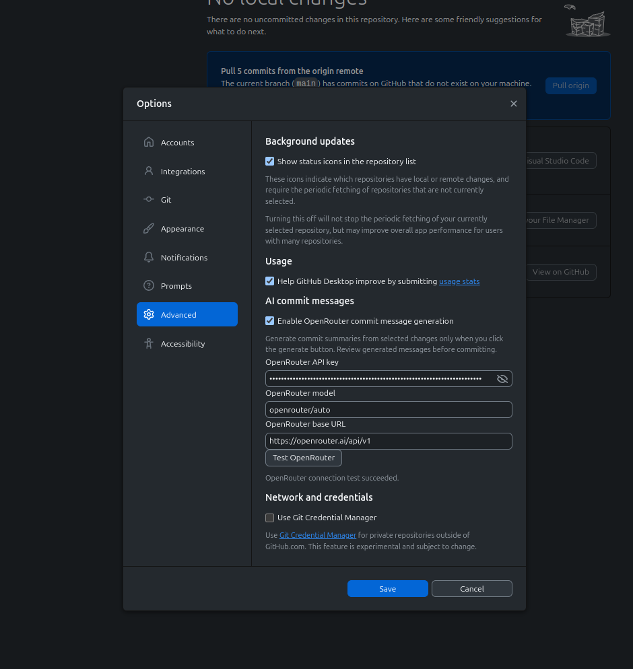
Task: Switch to the Git settings tab
Action: [187, 200]
